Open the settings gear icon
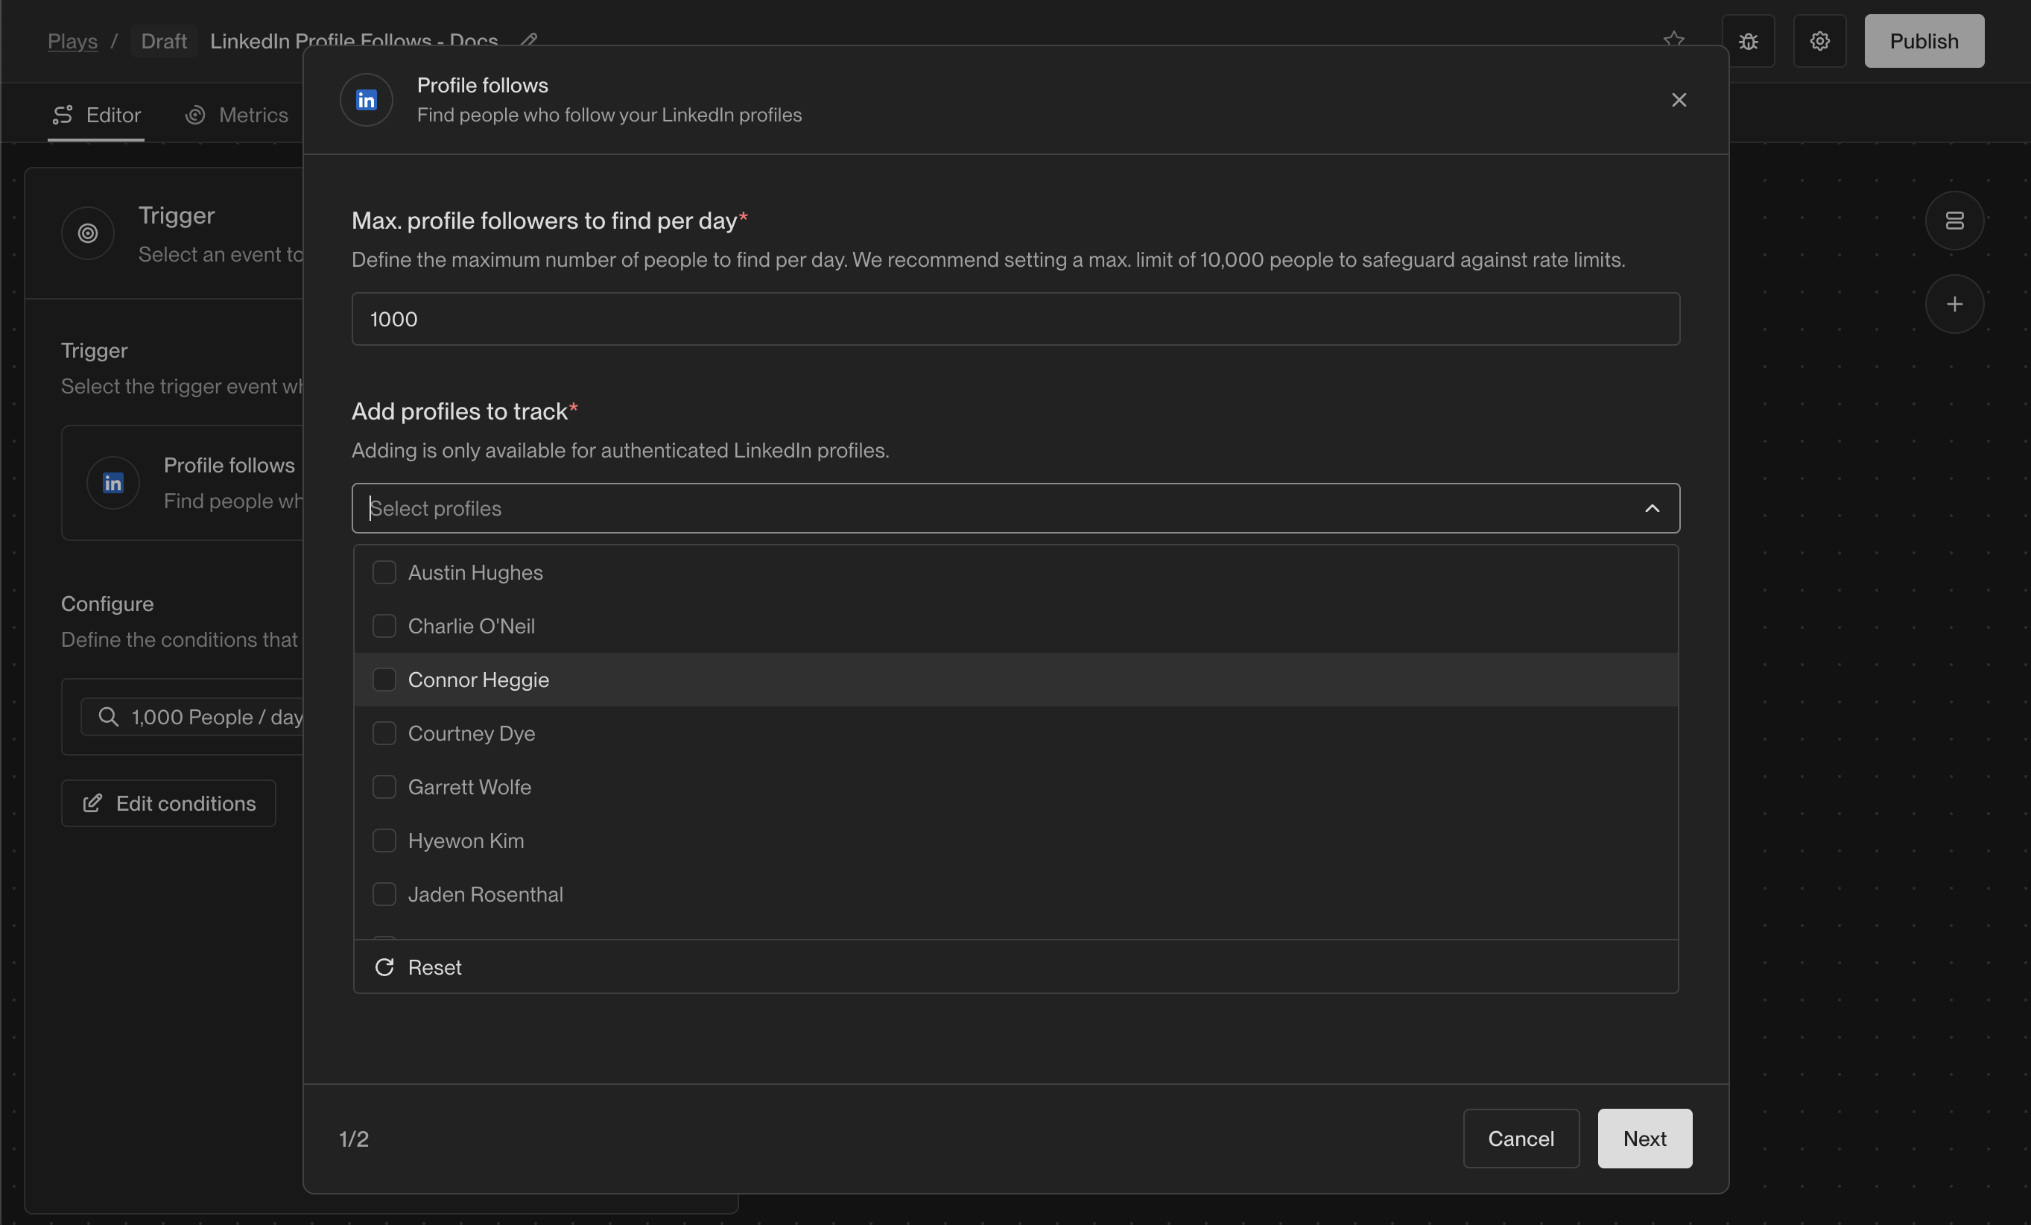 pyautogui.click(x=1819, y=41)
